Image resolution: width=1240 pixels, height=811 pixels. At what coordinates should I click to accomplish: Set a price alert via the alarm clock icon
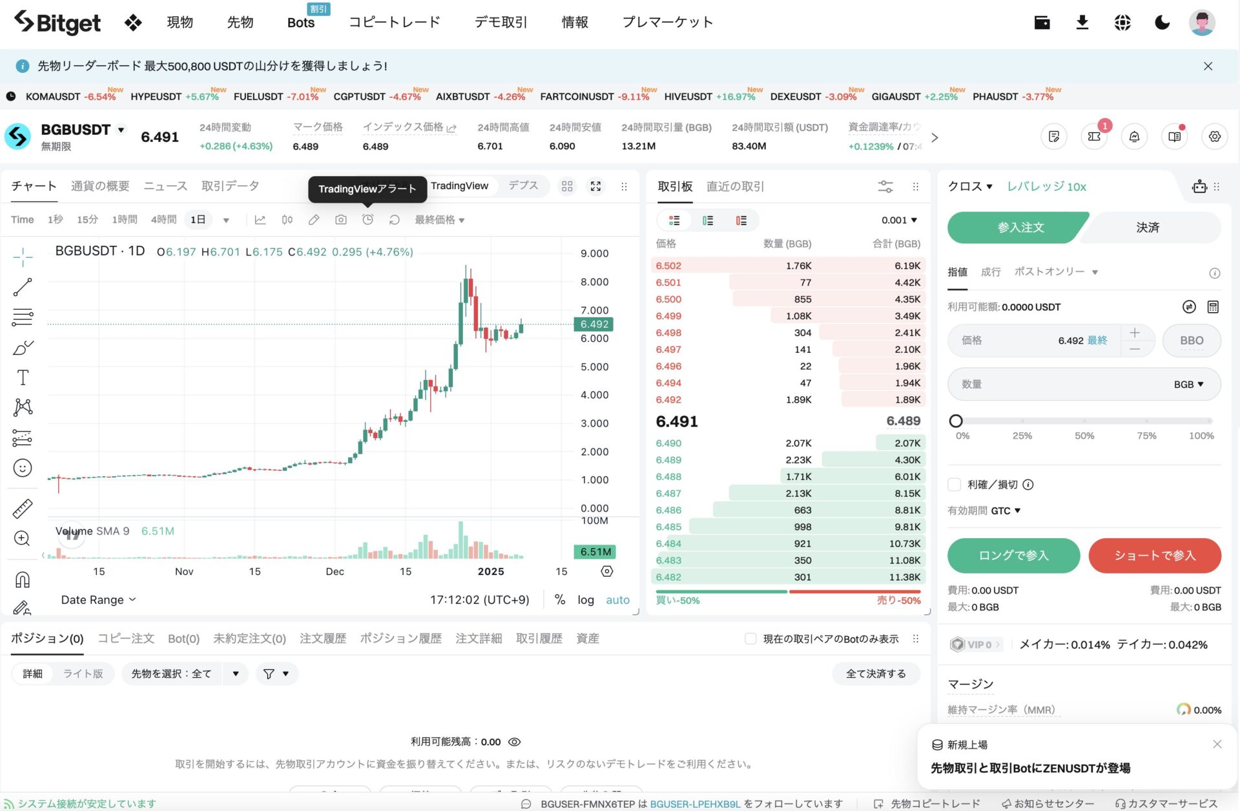(x=368, y=219)
